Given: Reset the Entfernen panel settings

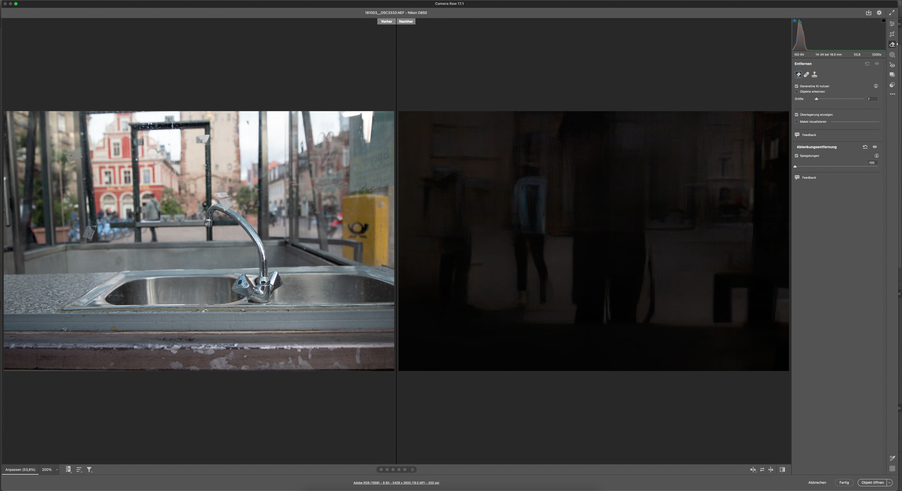Looking at the screenshot, I should coord(867,63).
